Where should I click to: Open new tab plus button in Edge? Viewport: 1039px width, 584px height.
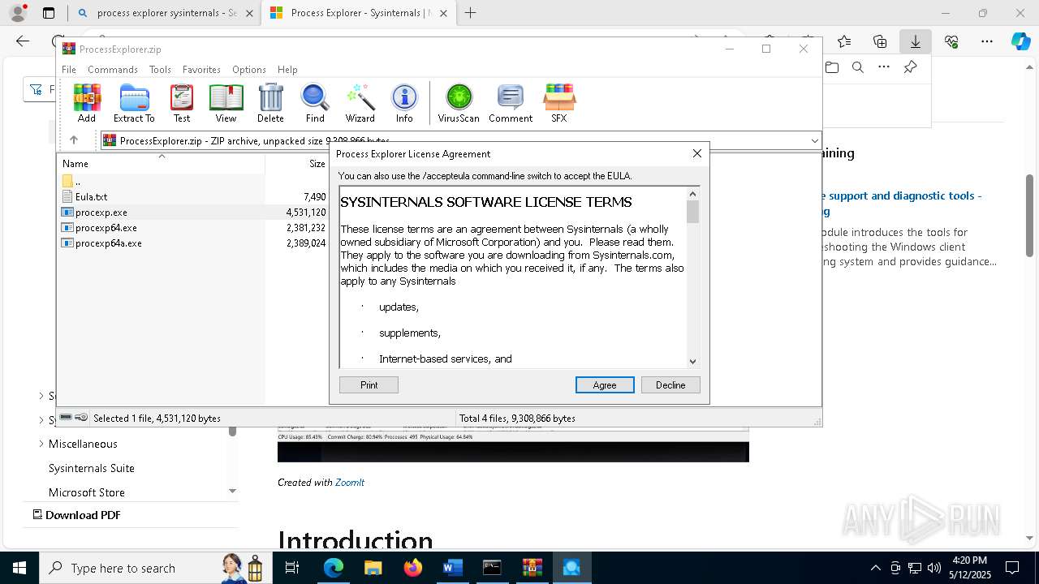(x=470, y=13)
